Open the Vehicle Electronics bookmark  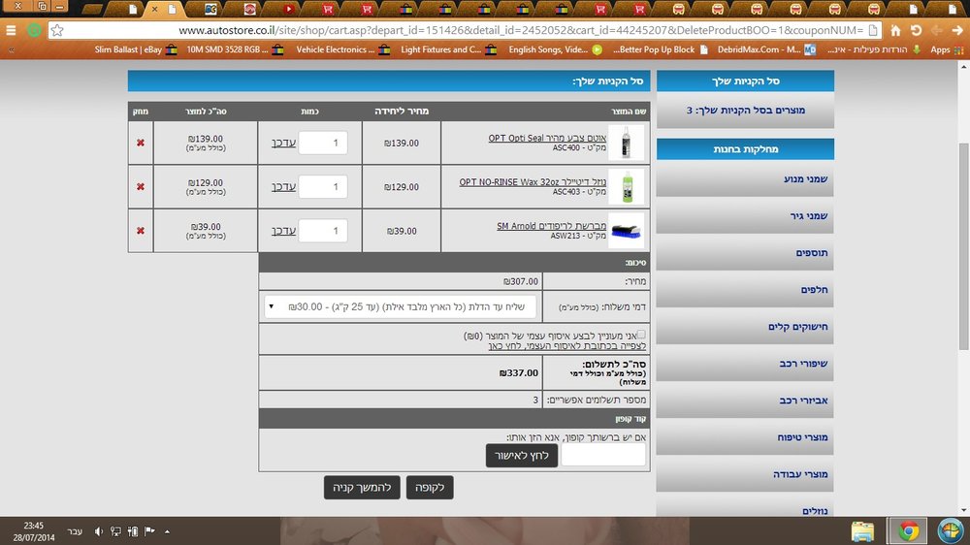(x=342, y=49)
